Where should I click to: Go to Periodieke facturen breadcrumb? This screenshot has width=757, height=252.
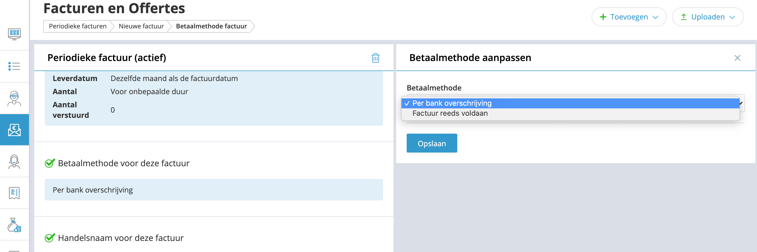(x=78, y=26)
